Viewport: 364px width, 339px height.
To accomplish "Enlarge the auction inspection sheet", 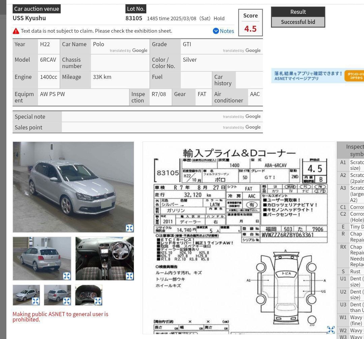I will point(331,330).
